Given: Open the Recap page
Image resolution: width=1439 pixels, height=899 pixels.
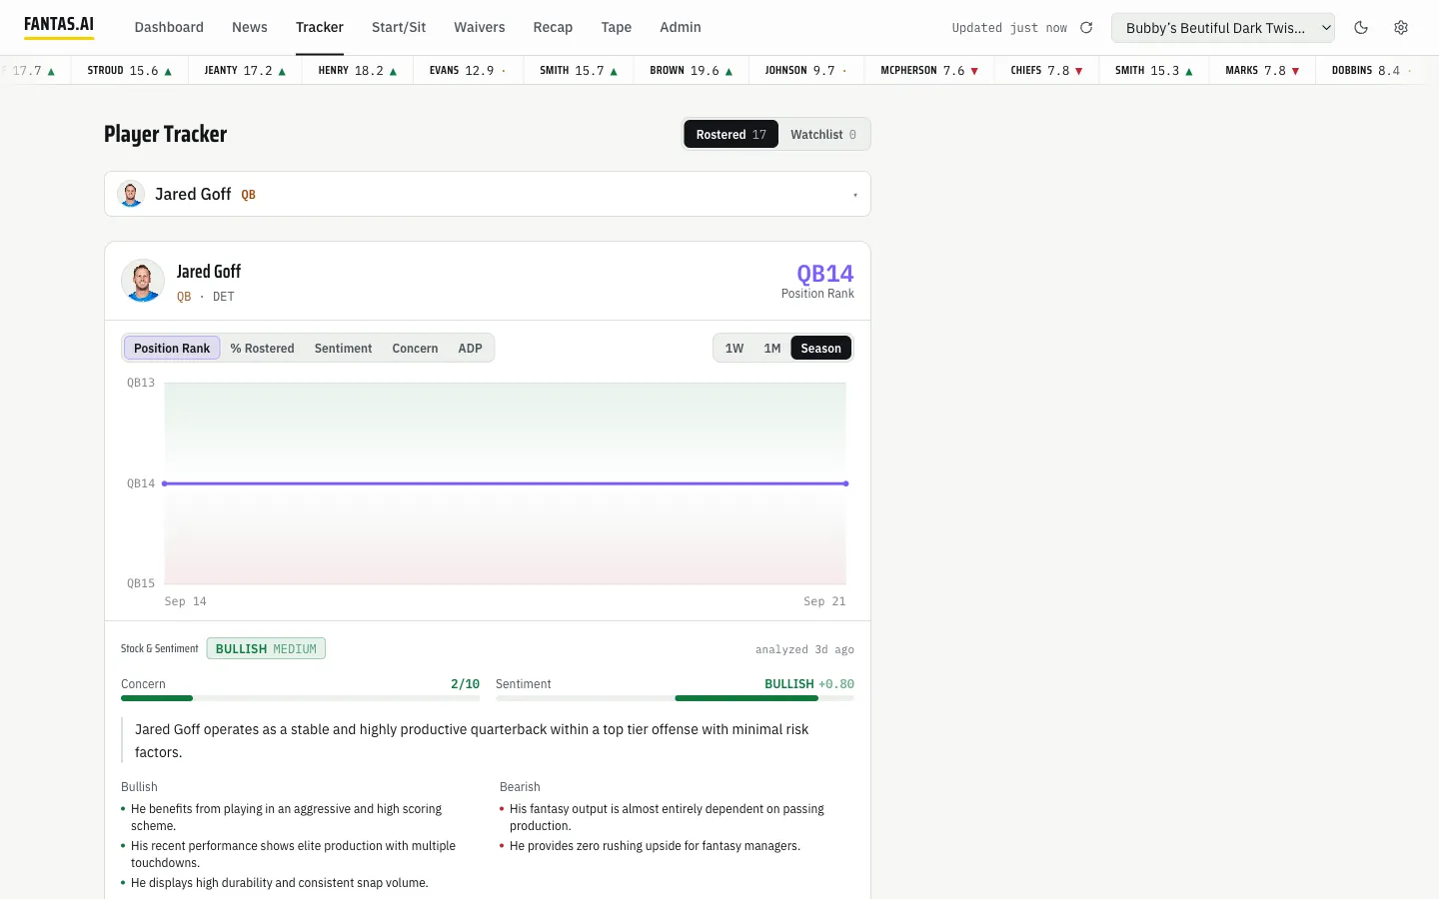Looking at the screenshot, I should (553, 28).
